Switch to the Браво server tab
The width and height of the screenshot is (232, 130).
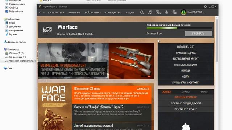[185, 92]
